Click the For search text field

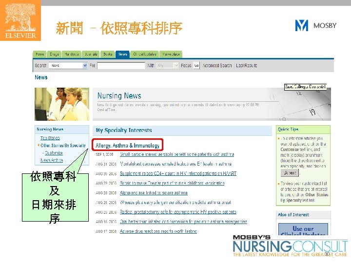(x=121, y=66)
